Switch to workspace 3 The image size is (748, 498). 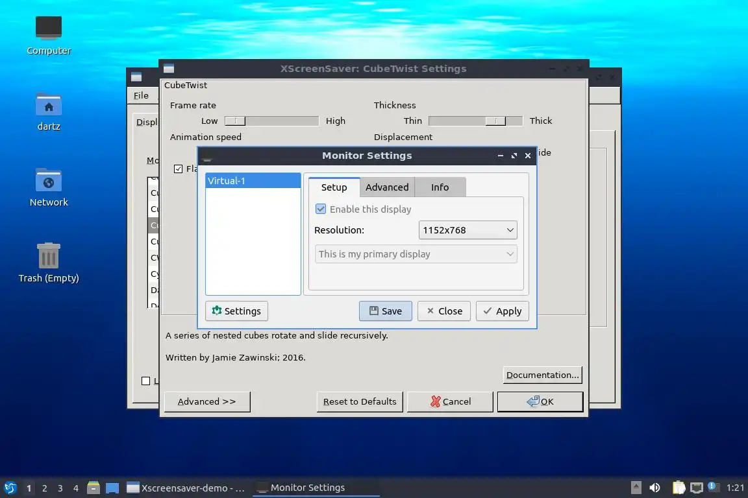click(60, 488)
